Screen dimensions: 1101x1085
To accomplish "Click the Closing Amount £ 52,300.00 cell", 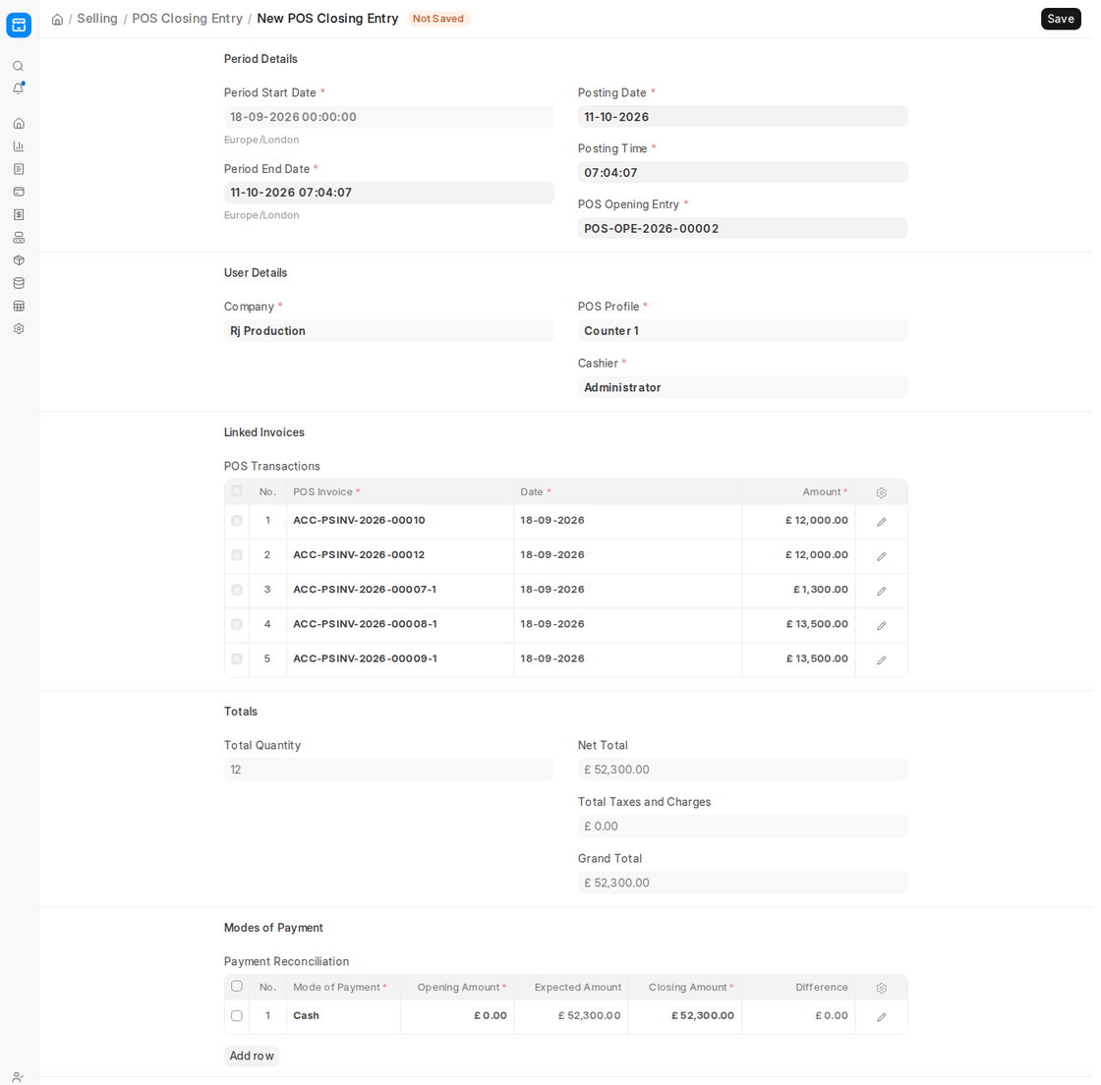I will 684,1016.
